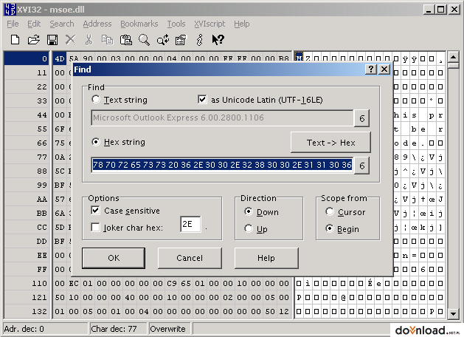
Task: Click OK in the Find dialog
Action: [114, 258]
